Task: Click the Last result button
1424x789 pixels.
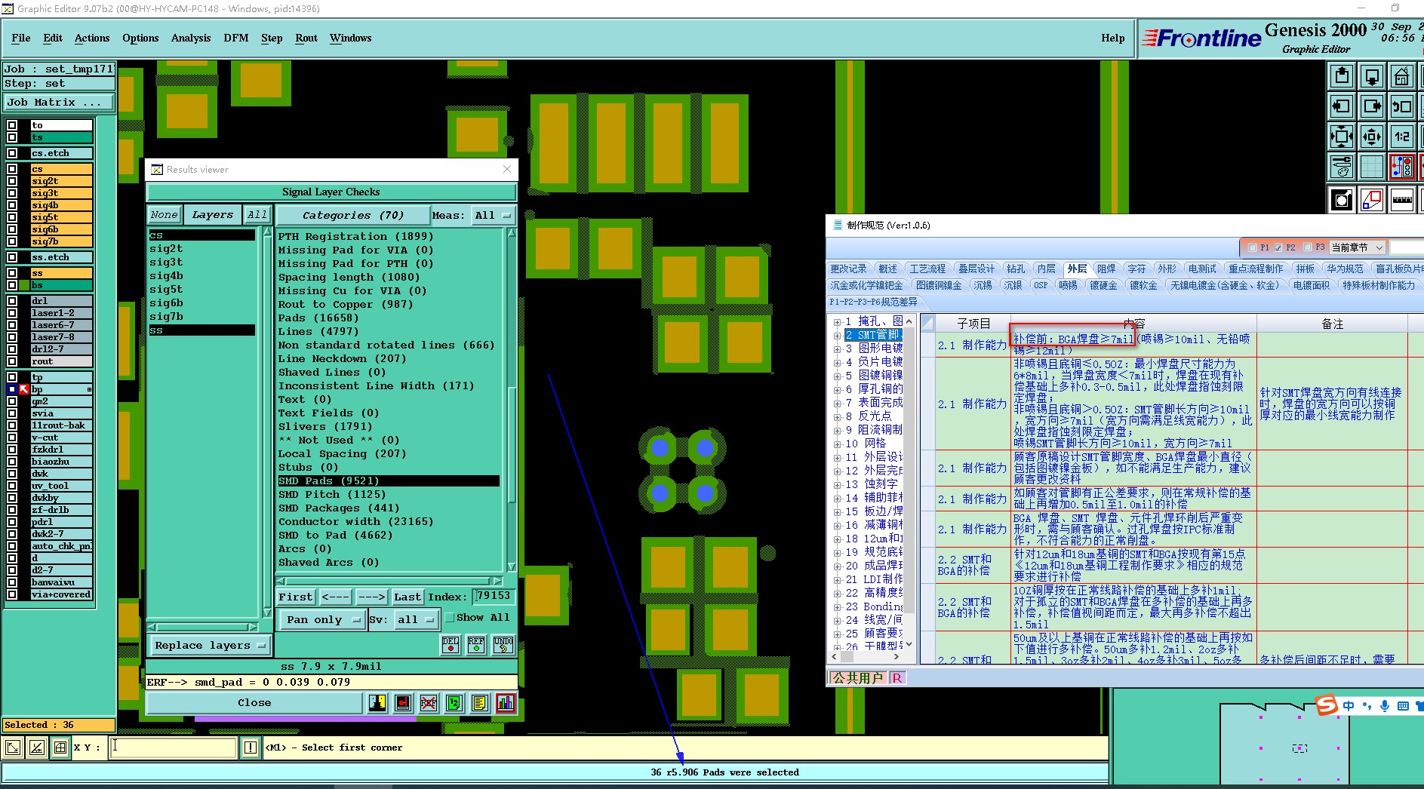Action: tap(408, 597)
